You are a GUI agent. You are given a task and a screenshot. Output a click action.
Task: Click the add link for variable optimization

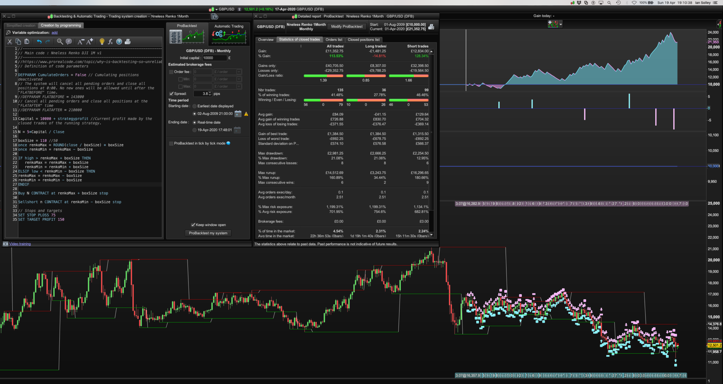coord(54,33)
